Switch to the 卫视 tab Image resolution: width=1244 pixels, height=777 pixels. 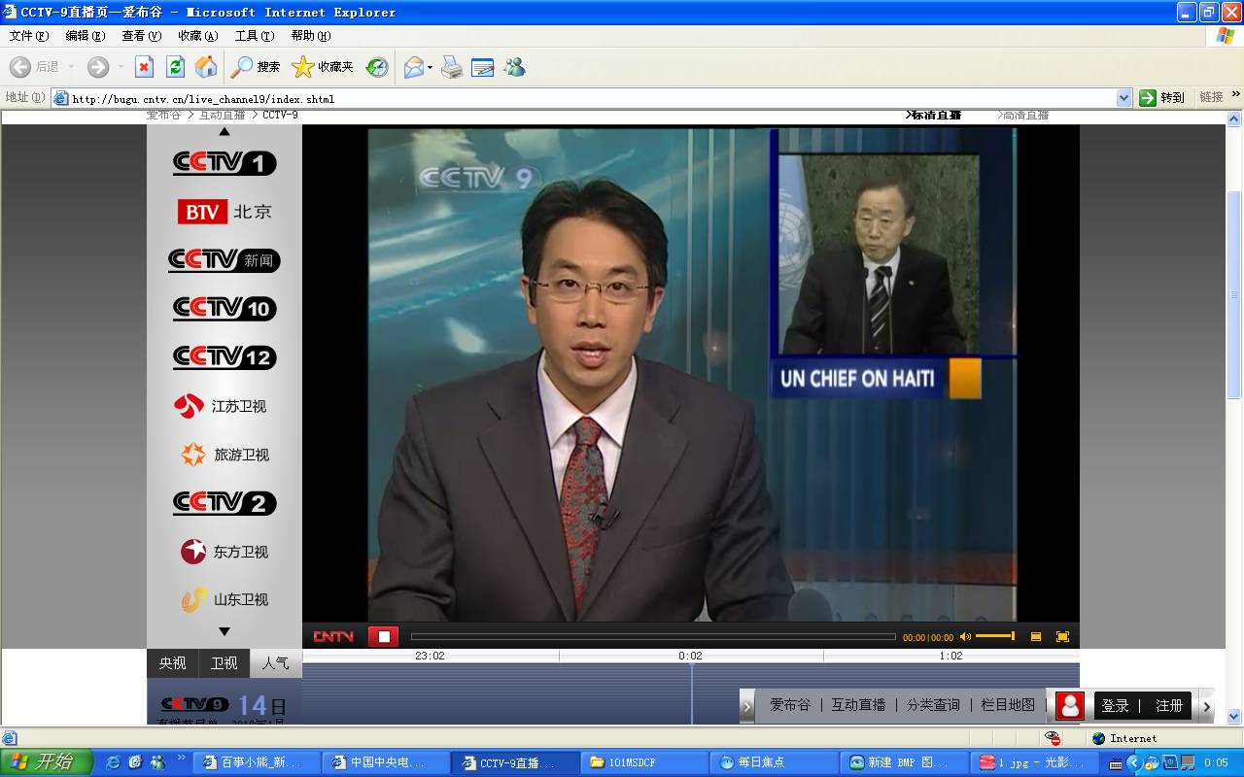click(224, 663)
